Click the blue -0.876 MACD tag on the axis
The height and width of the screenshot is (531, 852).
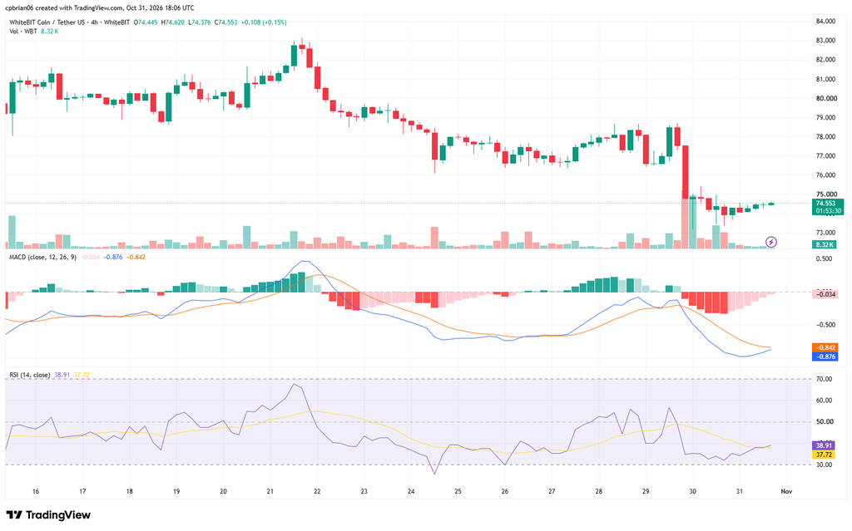coord(825,356)
